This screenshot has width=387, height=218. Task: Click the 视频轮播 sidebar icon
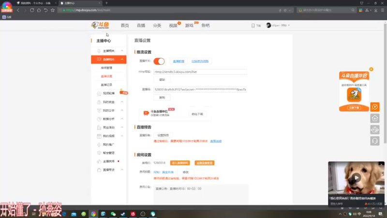point(99,93)
